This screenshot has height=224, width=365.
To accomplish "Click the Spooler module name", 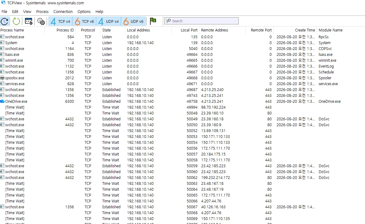I will click(325, 78).
